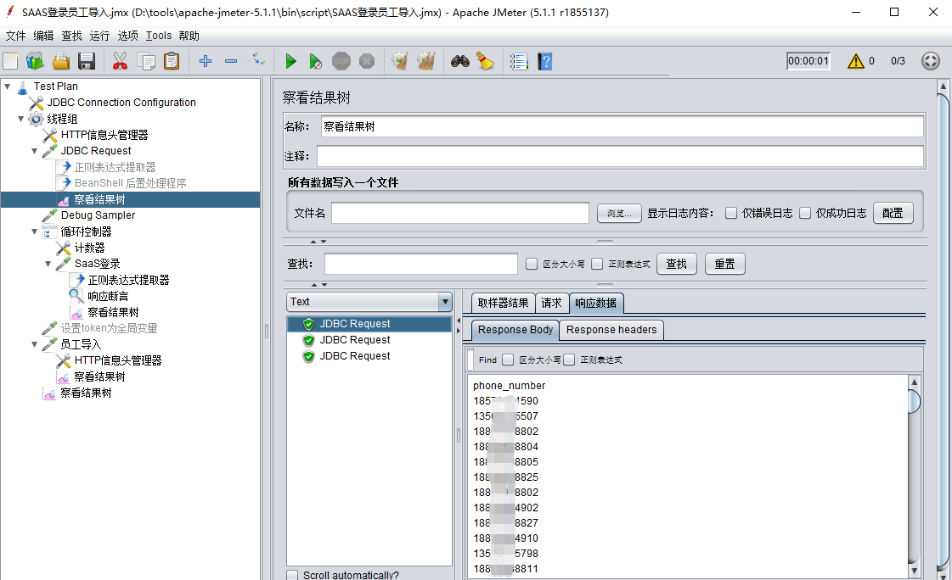
Task: Click the 查找 search input field
Action: 420,264
